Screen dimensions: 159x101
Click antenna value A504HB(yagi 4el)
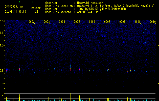(x=89, y=12)
